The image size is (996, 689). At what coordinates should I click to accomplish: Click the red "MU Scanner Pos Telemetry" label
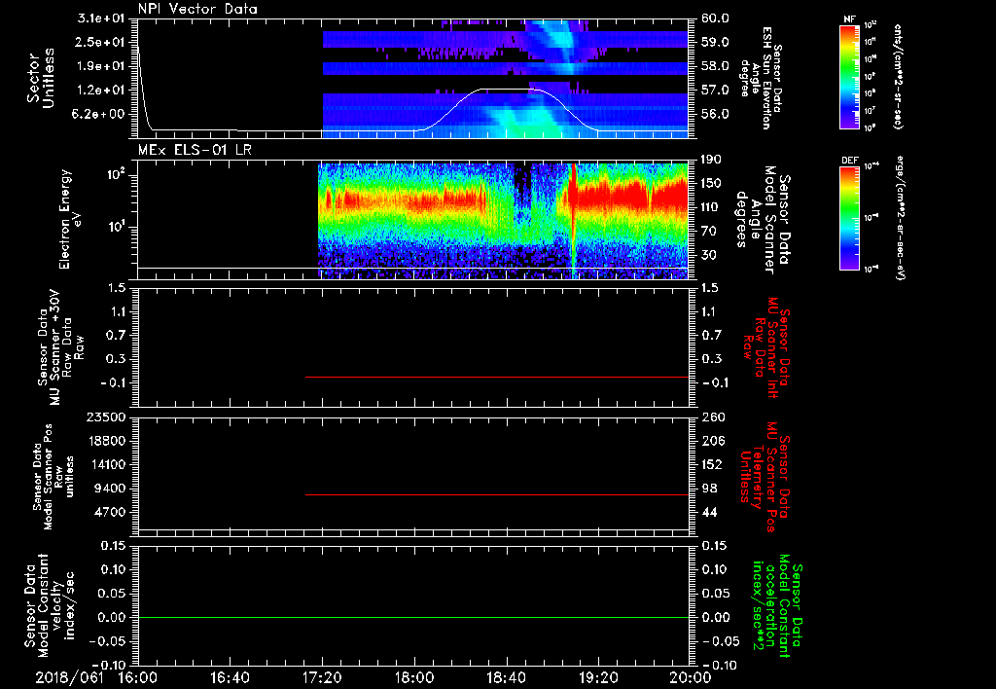[765, 477]
